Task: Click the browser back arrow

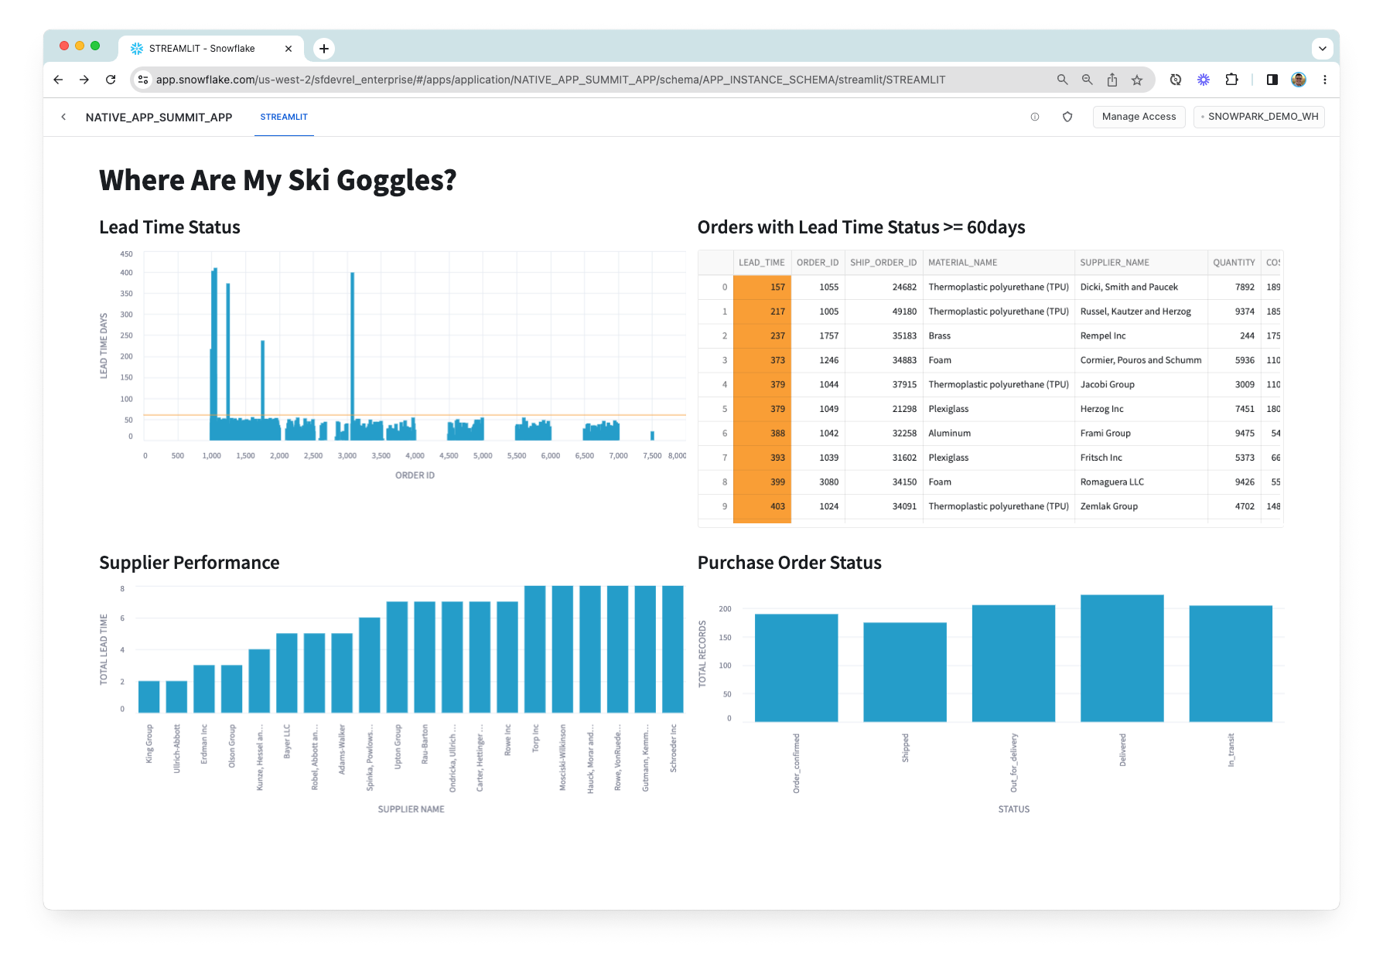Action: (58, 80)
